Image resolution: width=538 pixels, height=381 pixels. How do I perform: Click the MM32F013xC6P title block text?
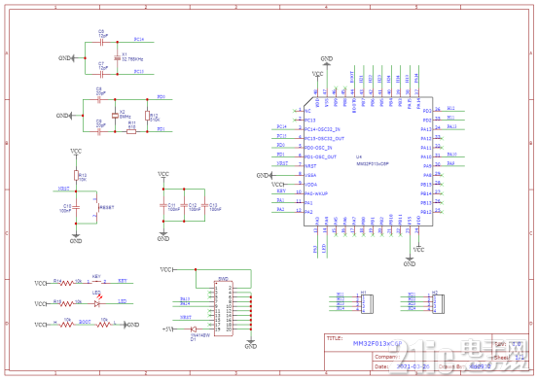377,343
